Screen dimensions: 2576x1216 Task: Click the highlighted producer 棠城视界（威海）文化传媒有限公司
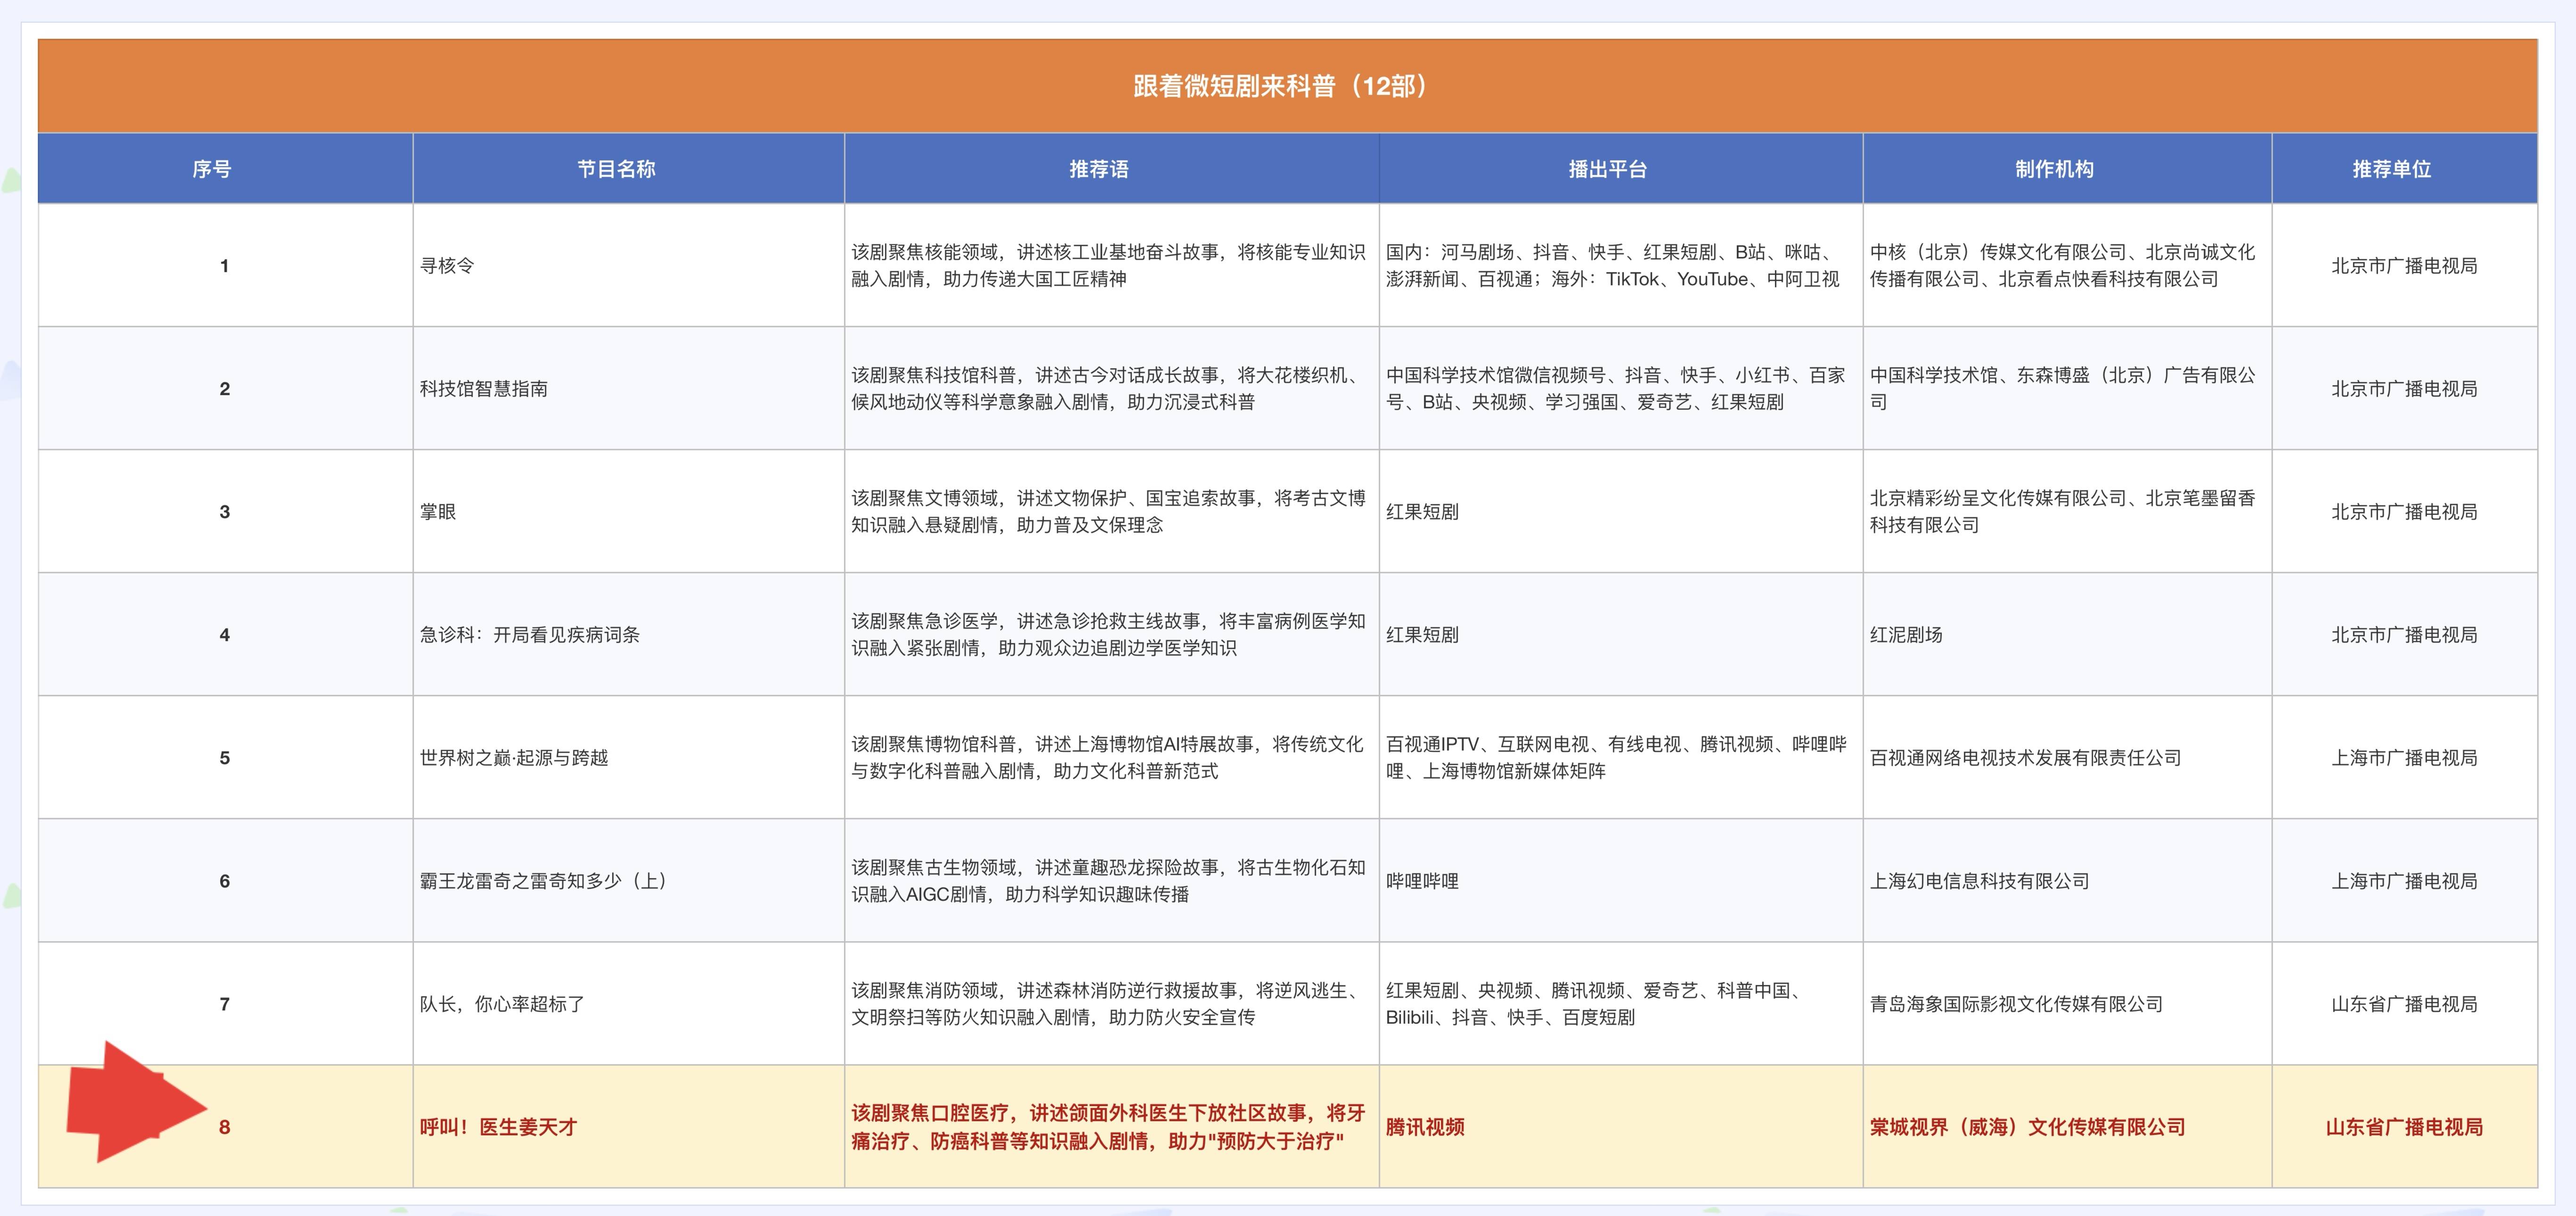[x=2028, y=1127]
